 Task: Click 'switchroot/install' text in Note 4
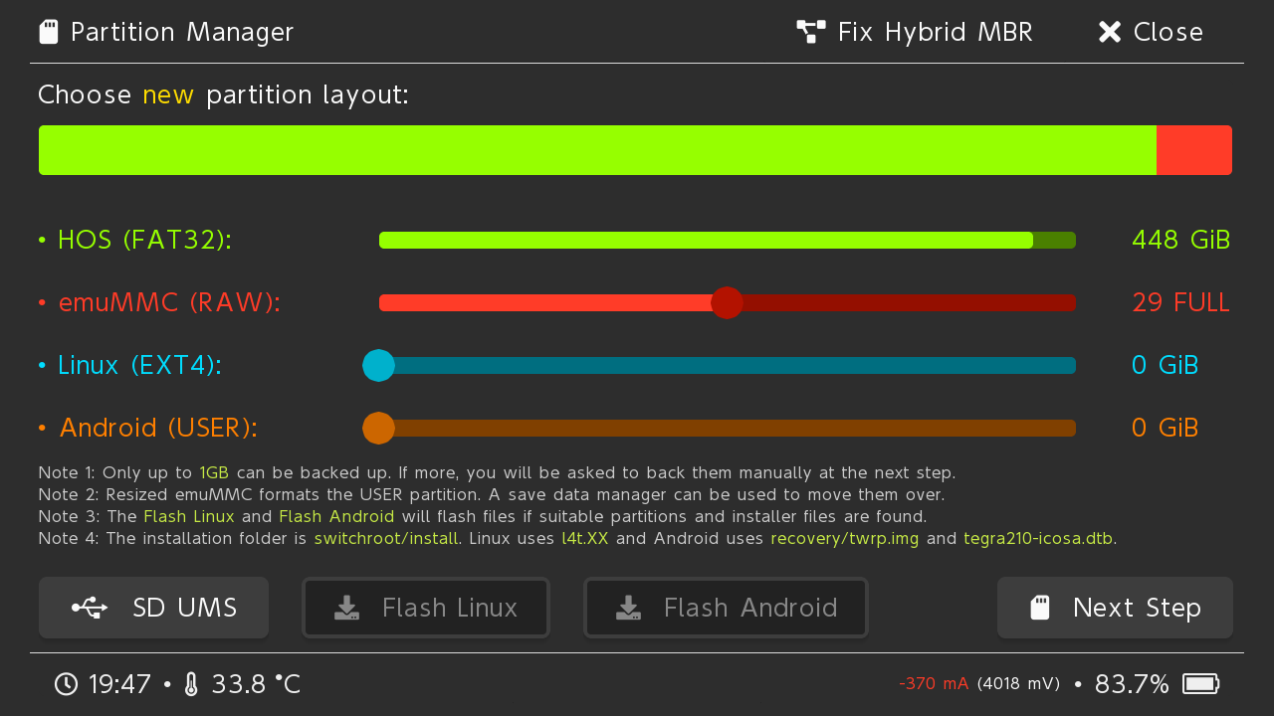point(386,539)
